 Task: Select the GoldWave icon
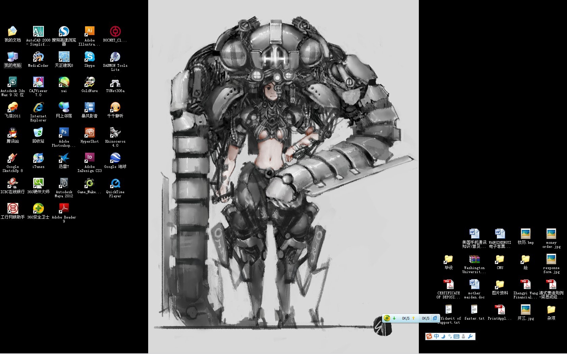click(89, 85)
